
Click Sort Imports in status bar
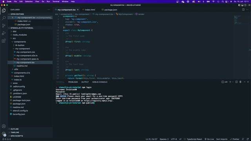click(222, 139)
